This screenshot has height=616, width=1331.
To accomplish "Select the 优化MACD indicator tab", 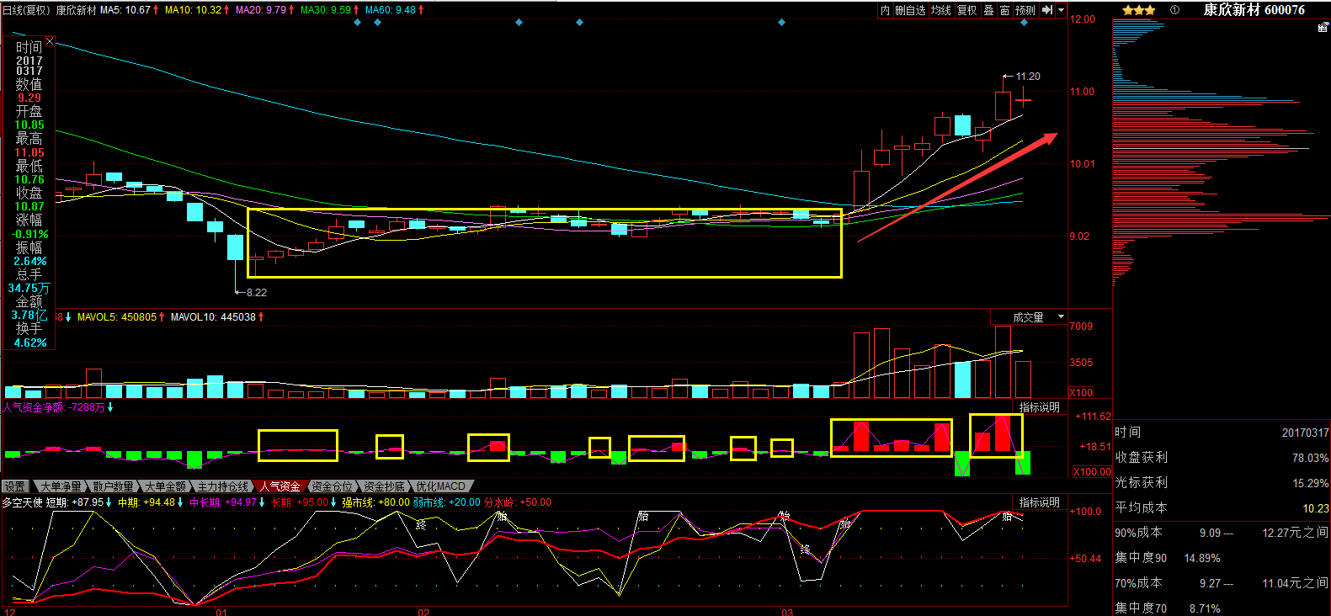I will (440, 486).
